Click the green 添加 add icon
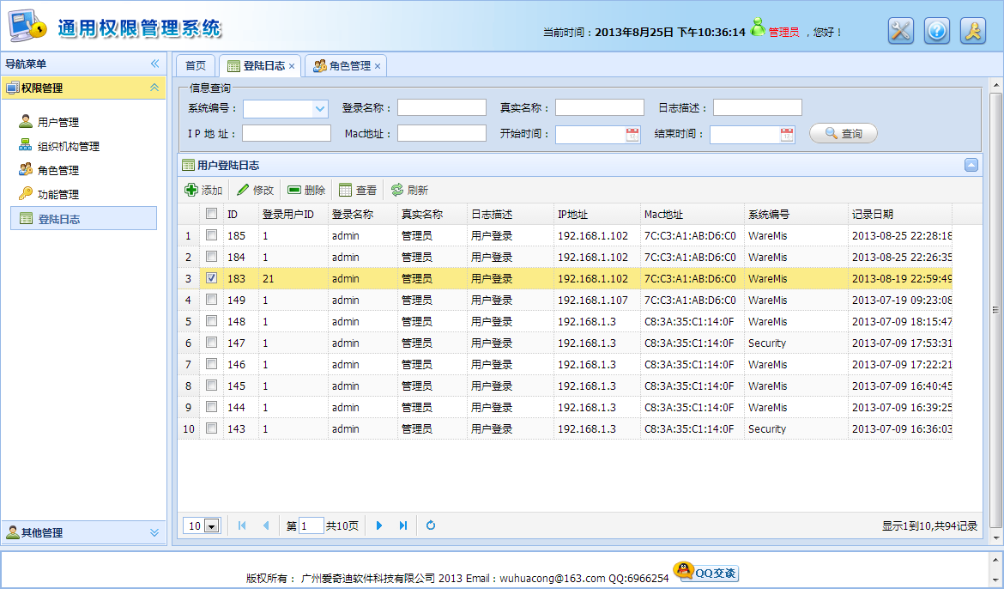This screenshot has height=589, width=1004. point(191,190)
